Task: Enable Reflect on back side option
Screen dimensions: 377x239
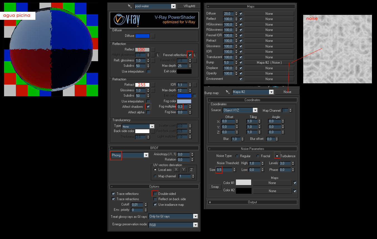Action: [x=155, y=199]
